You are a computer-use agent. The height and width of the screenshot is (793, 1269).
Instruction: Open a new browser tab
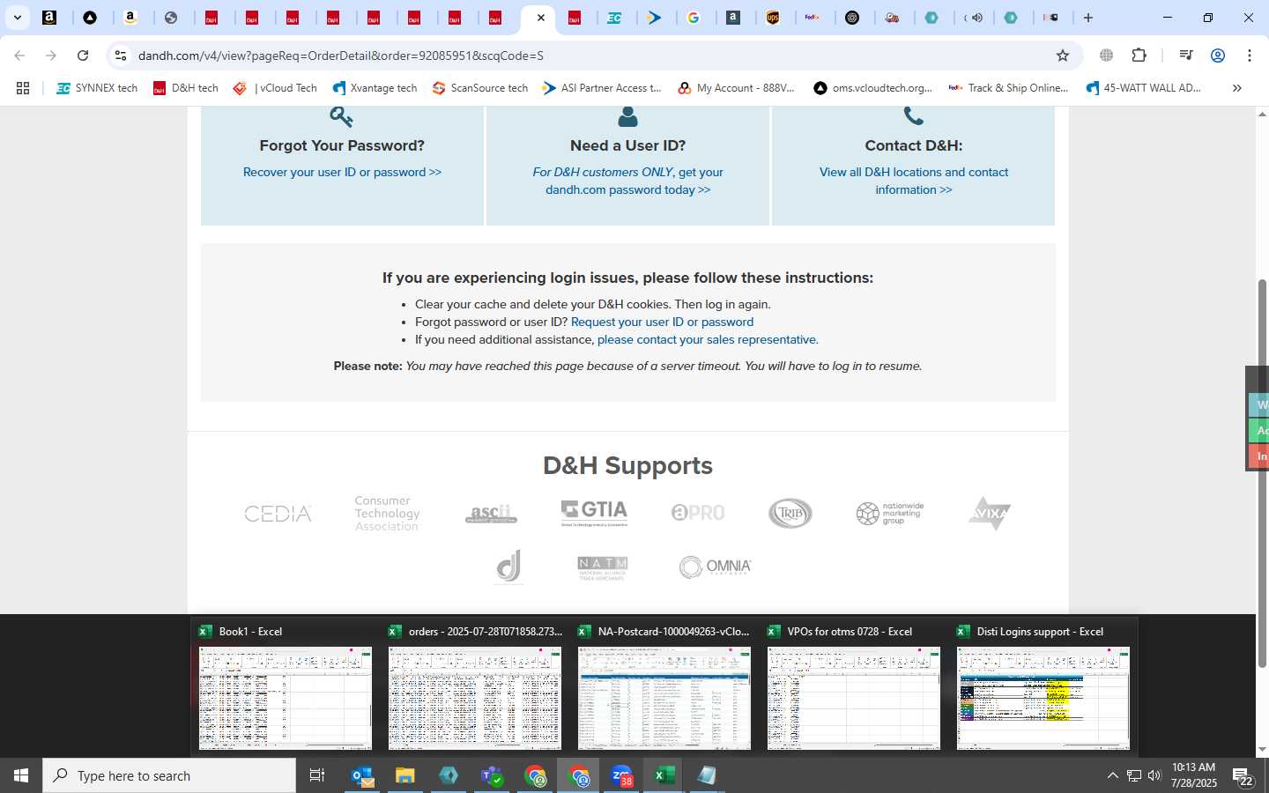[1088, 18]
